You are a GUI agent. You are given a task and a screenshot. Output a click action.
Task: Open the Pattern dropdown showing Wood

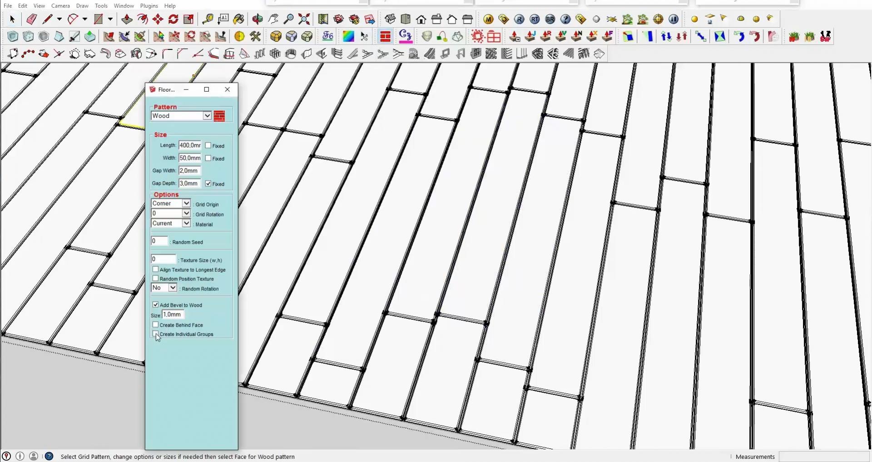208,116
